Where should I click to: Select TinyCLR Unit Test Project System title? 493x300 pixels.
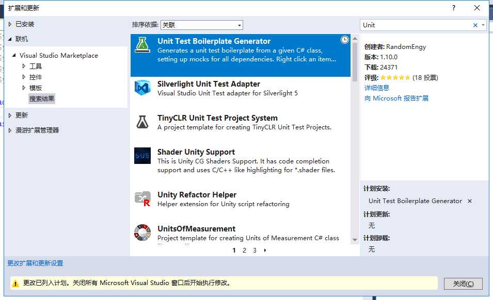pos(217,118)
